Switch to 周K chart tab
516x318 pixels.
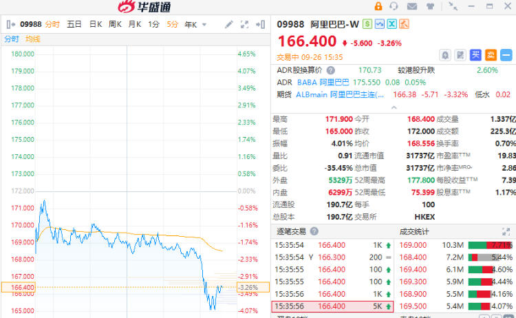(115, 24)
